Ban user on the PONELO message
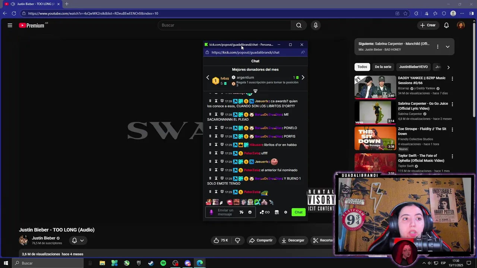The width and height of the screenshot is (477, 268). [x=222, y=128]
